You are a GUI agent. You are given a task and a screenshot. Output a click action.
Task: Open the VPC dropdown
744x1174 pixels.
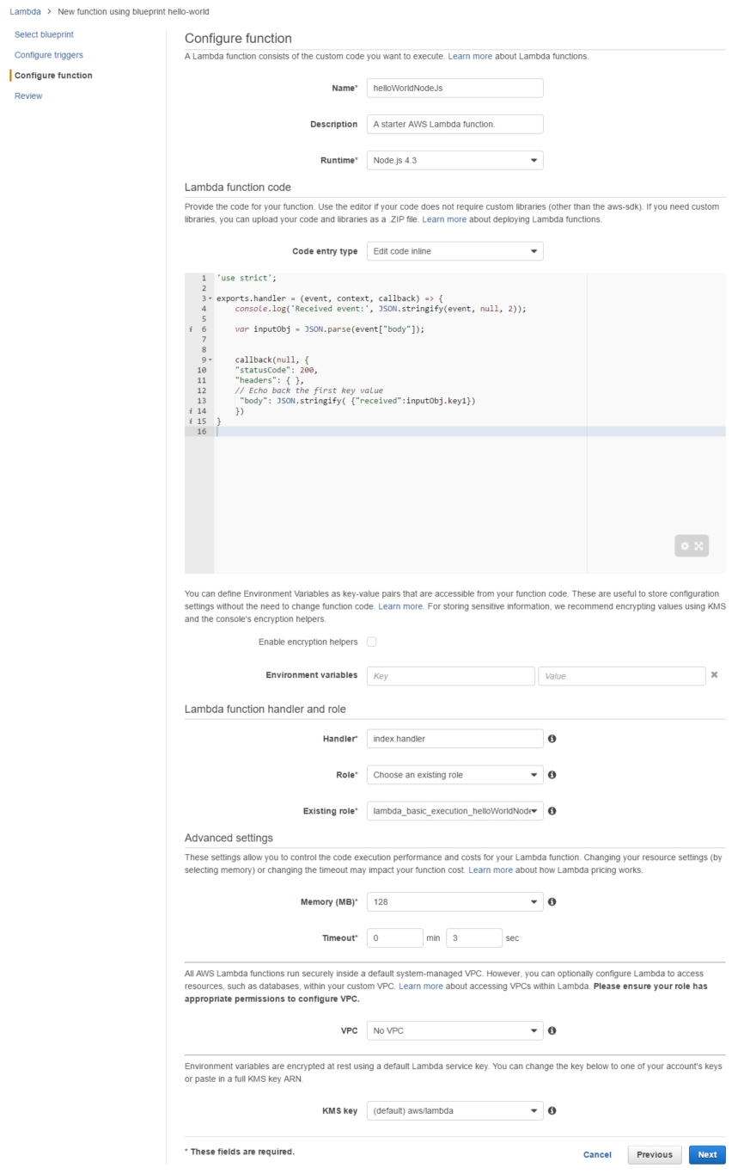[x=455, y=1030]
